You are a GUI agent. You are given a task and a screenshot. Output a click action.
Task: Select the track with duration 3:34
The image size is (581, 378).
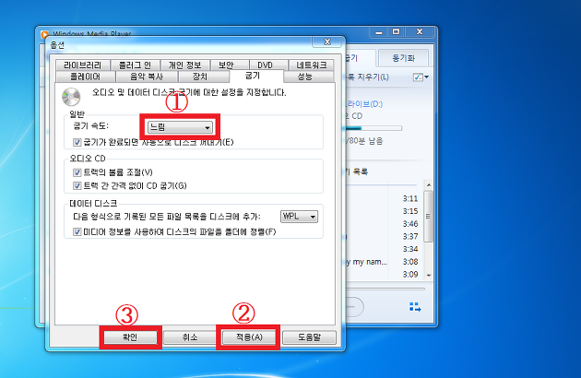pos(384,249)
